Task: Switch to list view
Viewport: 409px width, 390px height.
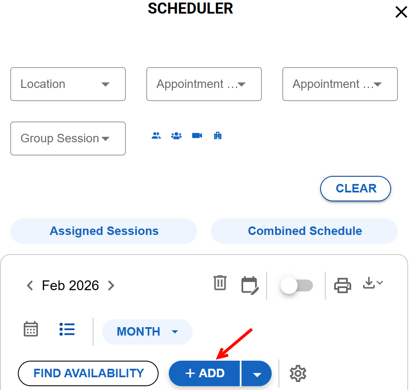Action: 67,329
